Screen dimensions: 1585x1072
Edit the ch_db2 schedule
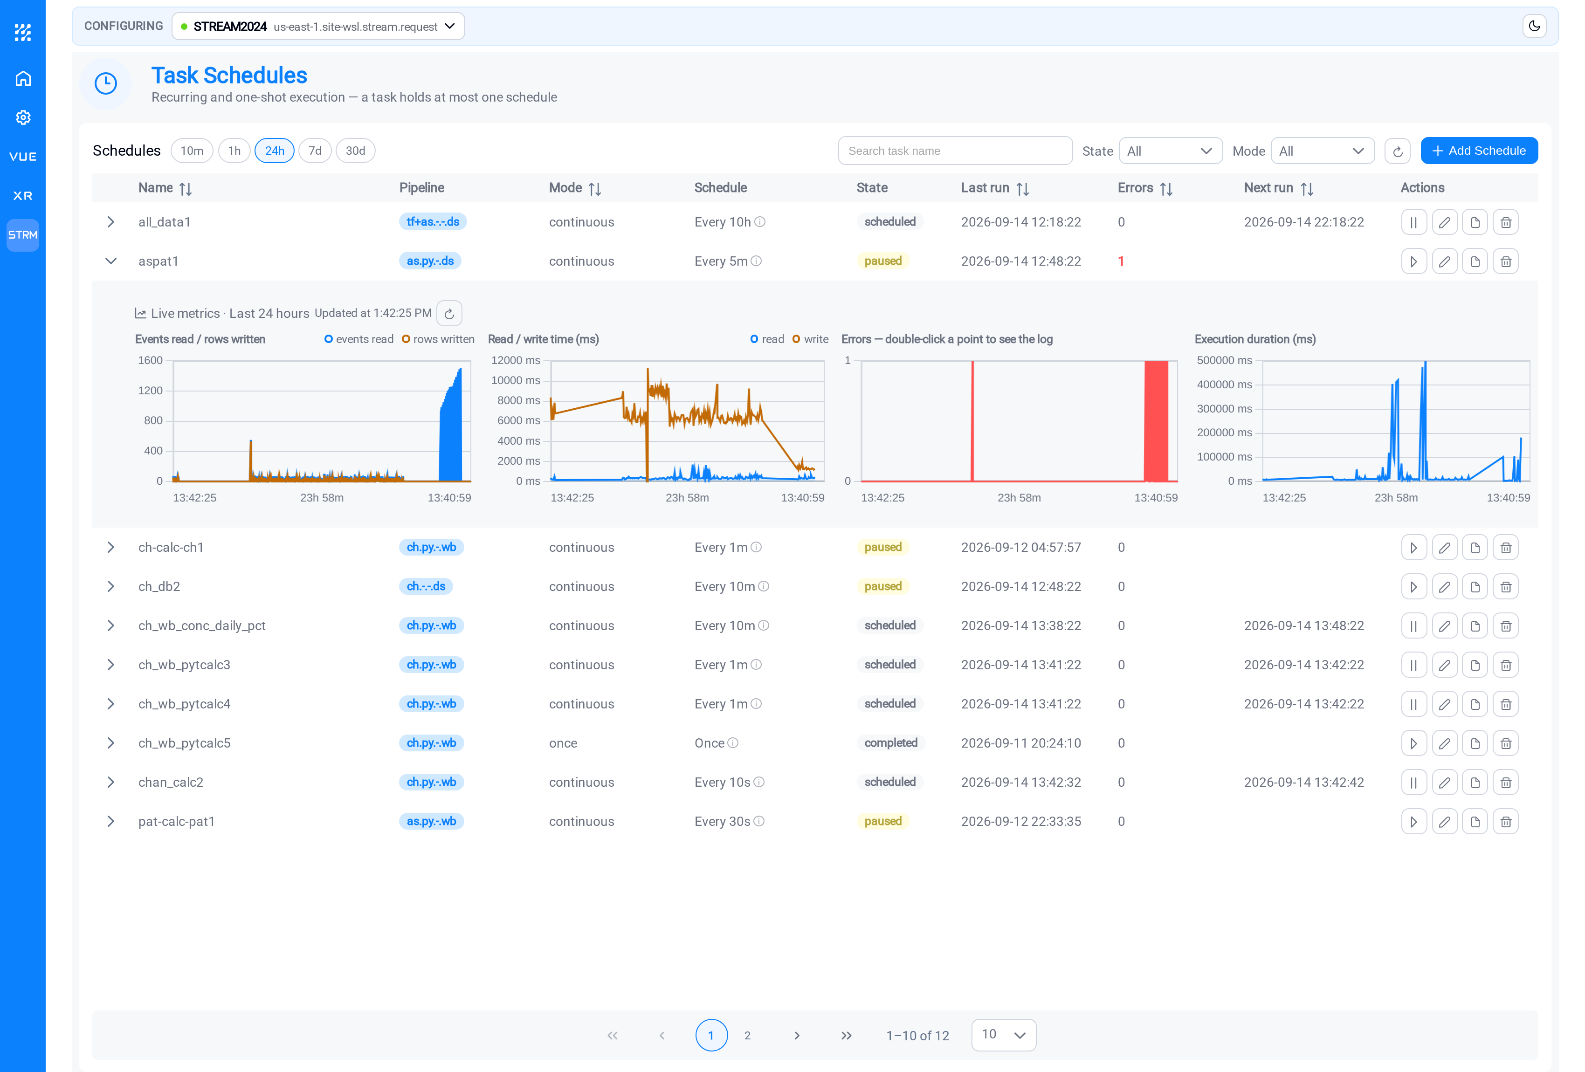tap(1445, 586)
